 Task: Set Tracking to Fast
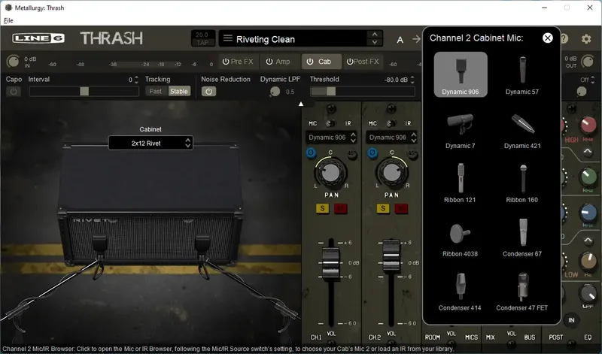tap(156, 91)
